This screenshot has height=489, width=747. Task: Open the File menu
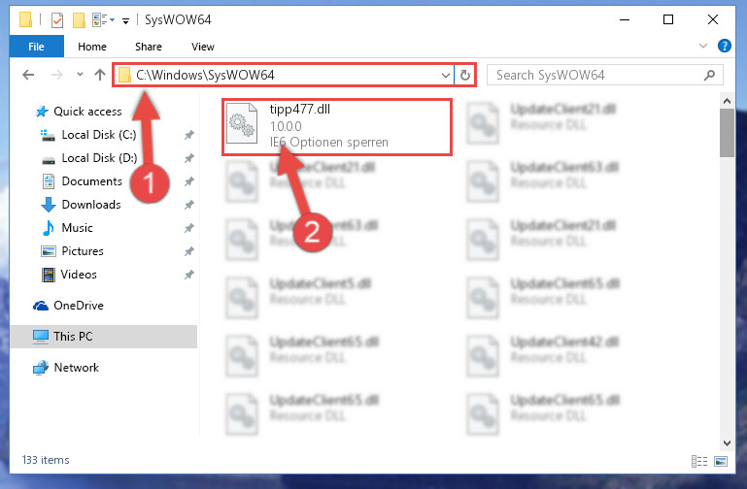pos(36,47)
